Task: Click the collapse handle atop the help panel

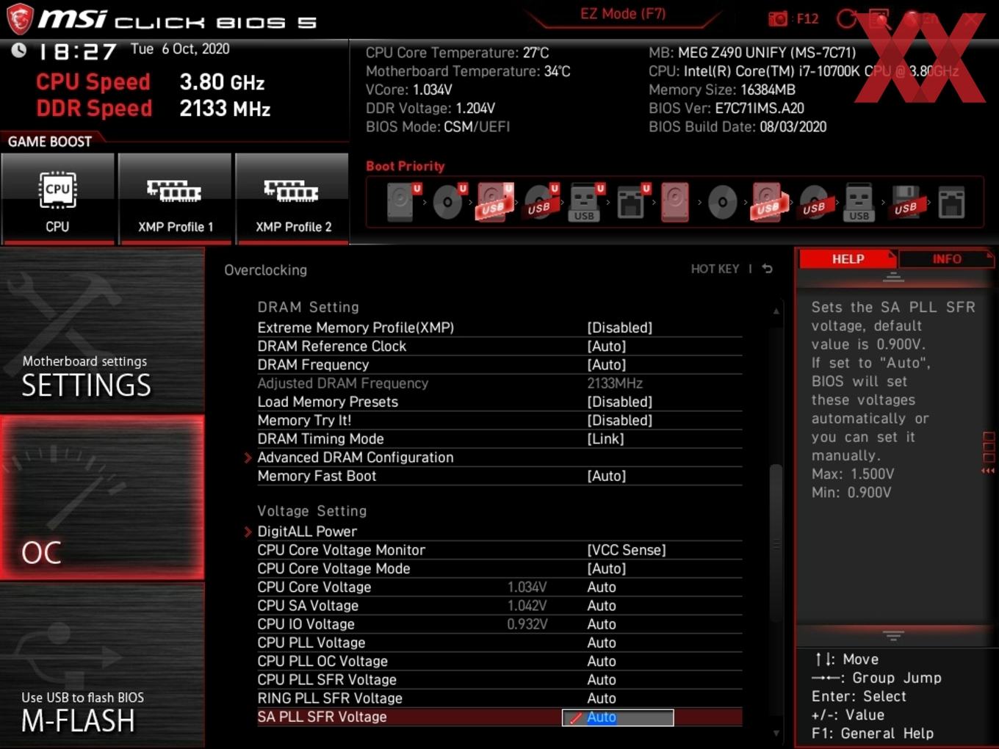Action: (x=893, y=277)
